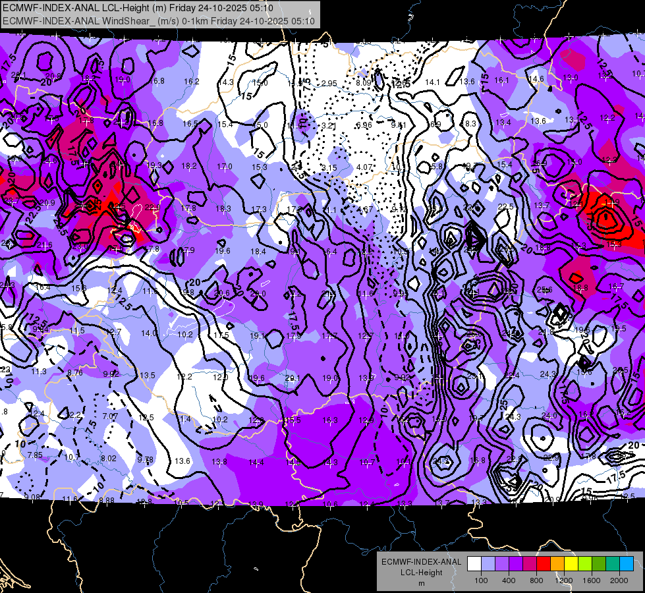Click the legend unit label m

point(421,583)
